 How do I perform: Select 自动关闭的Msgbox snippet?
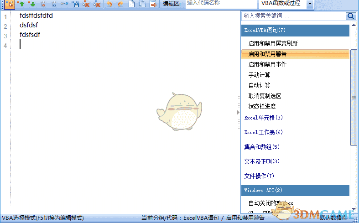(x=271, y=203)
